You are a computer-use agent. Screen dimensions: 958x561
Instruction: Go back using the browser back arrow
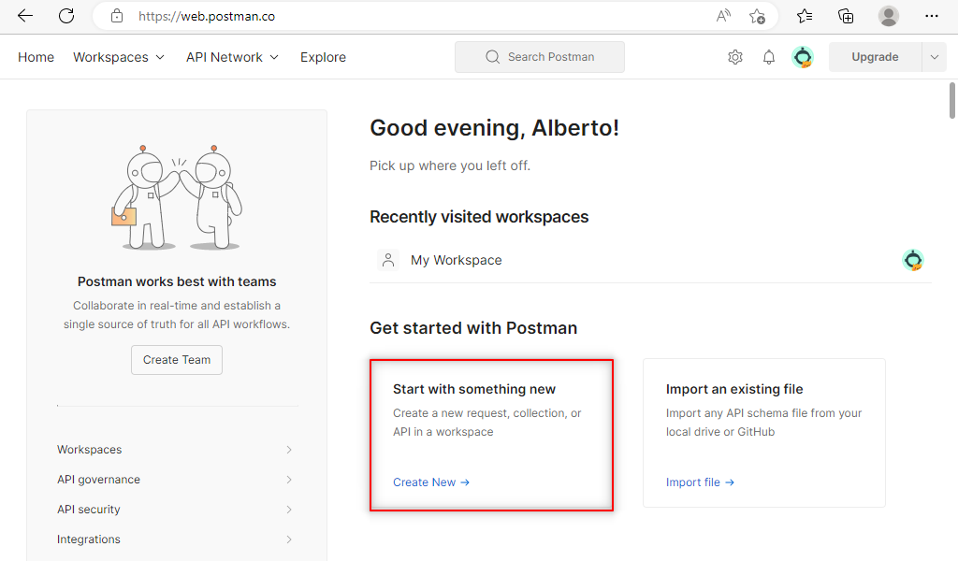[25, 16]
